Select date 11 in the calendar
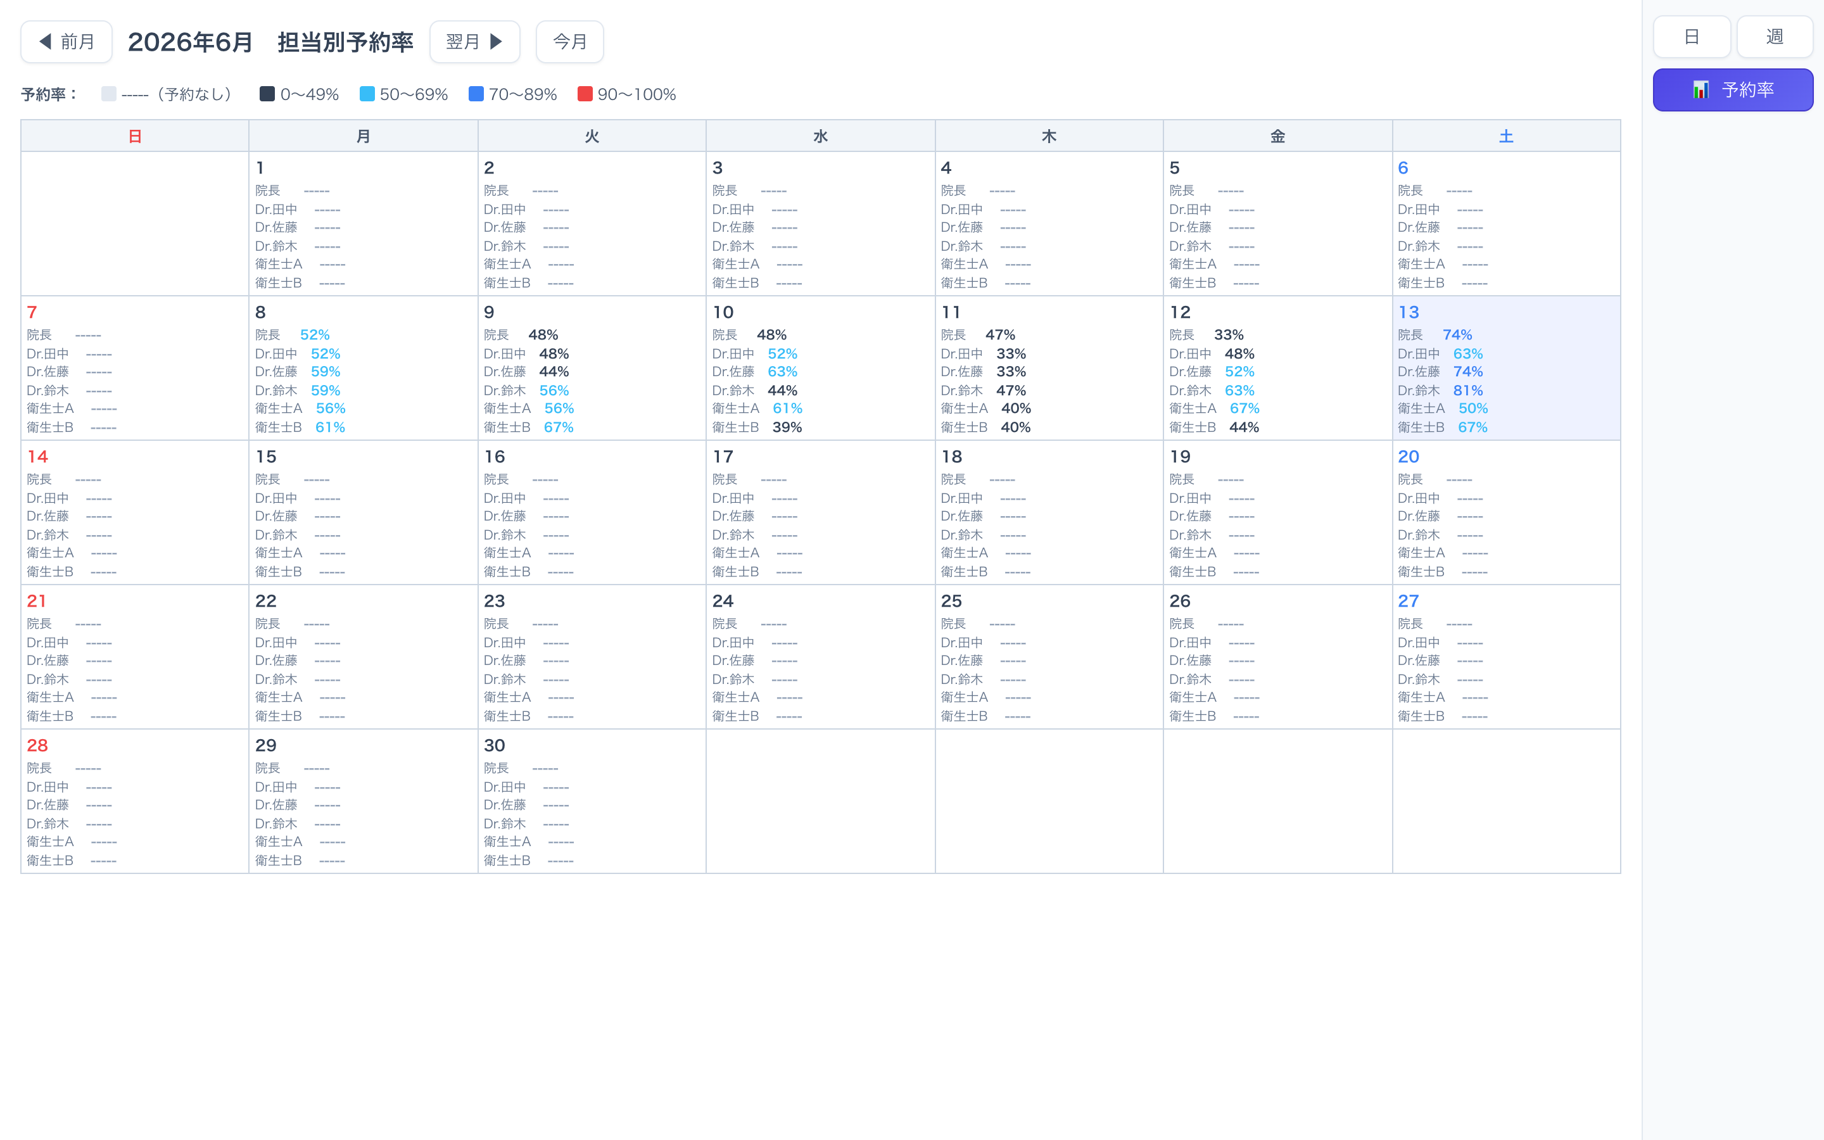Screen dimensions: 1824x1140 click(x=1048, y=368)
